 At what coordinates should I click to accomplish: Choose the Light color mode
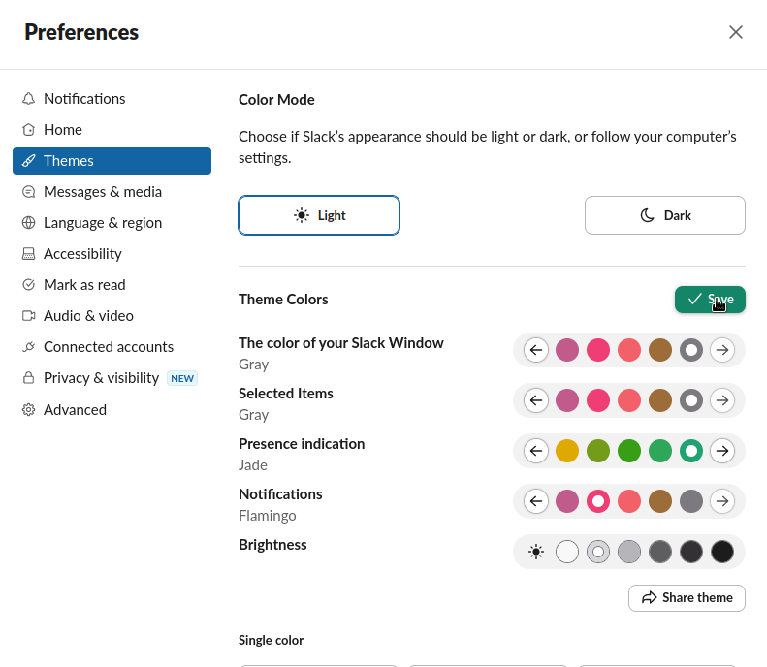319,215
